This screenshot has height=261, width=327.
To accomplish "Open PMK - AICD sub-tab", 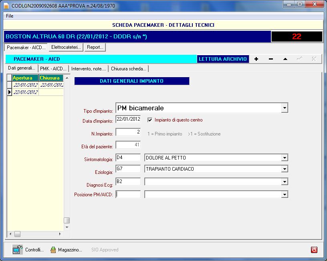I will pyautogui.click(x=53, y=69).
